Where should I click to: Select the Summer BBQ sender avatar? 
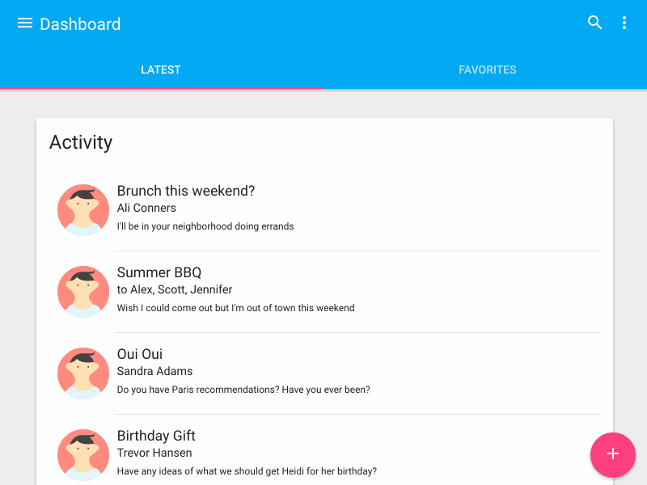coord(82,291)
